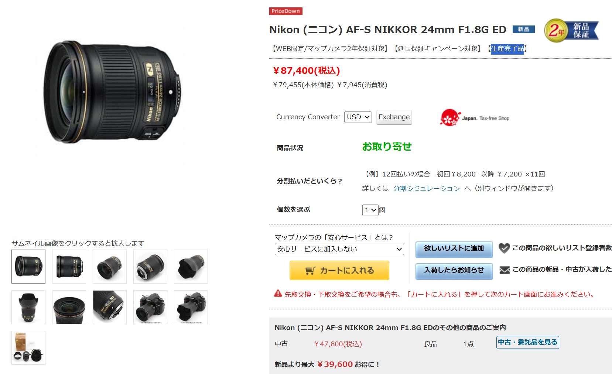Click the main lens product image
This screenshot has height=374, width=612.
[111, 92]
